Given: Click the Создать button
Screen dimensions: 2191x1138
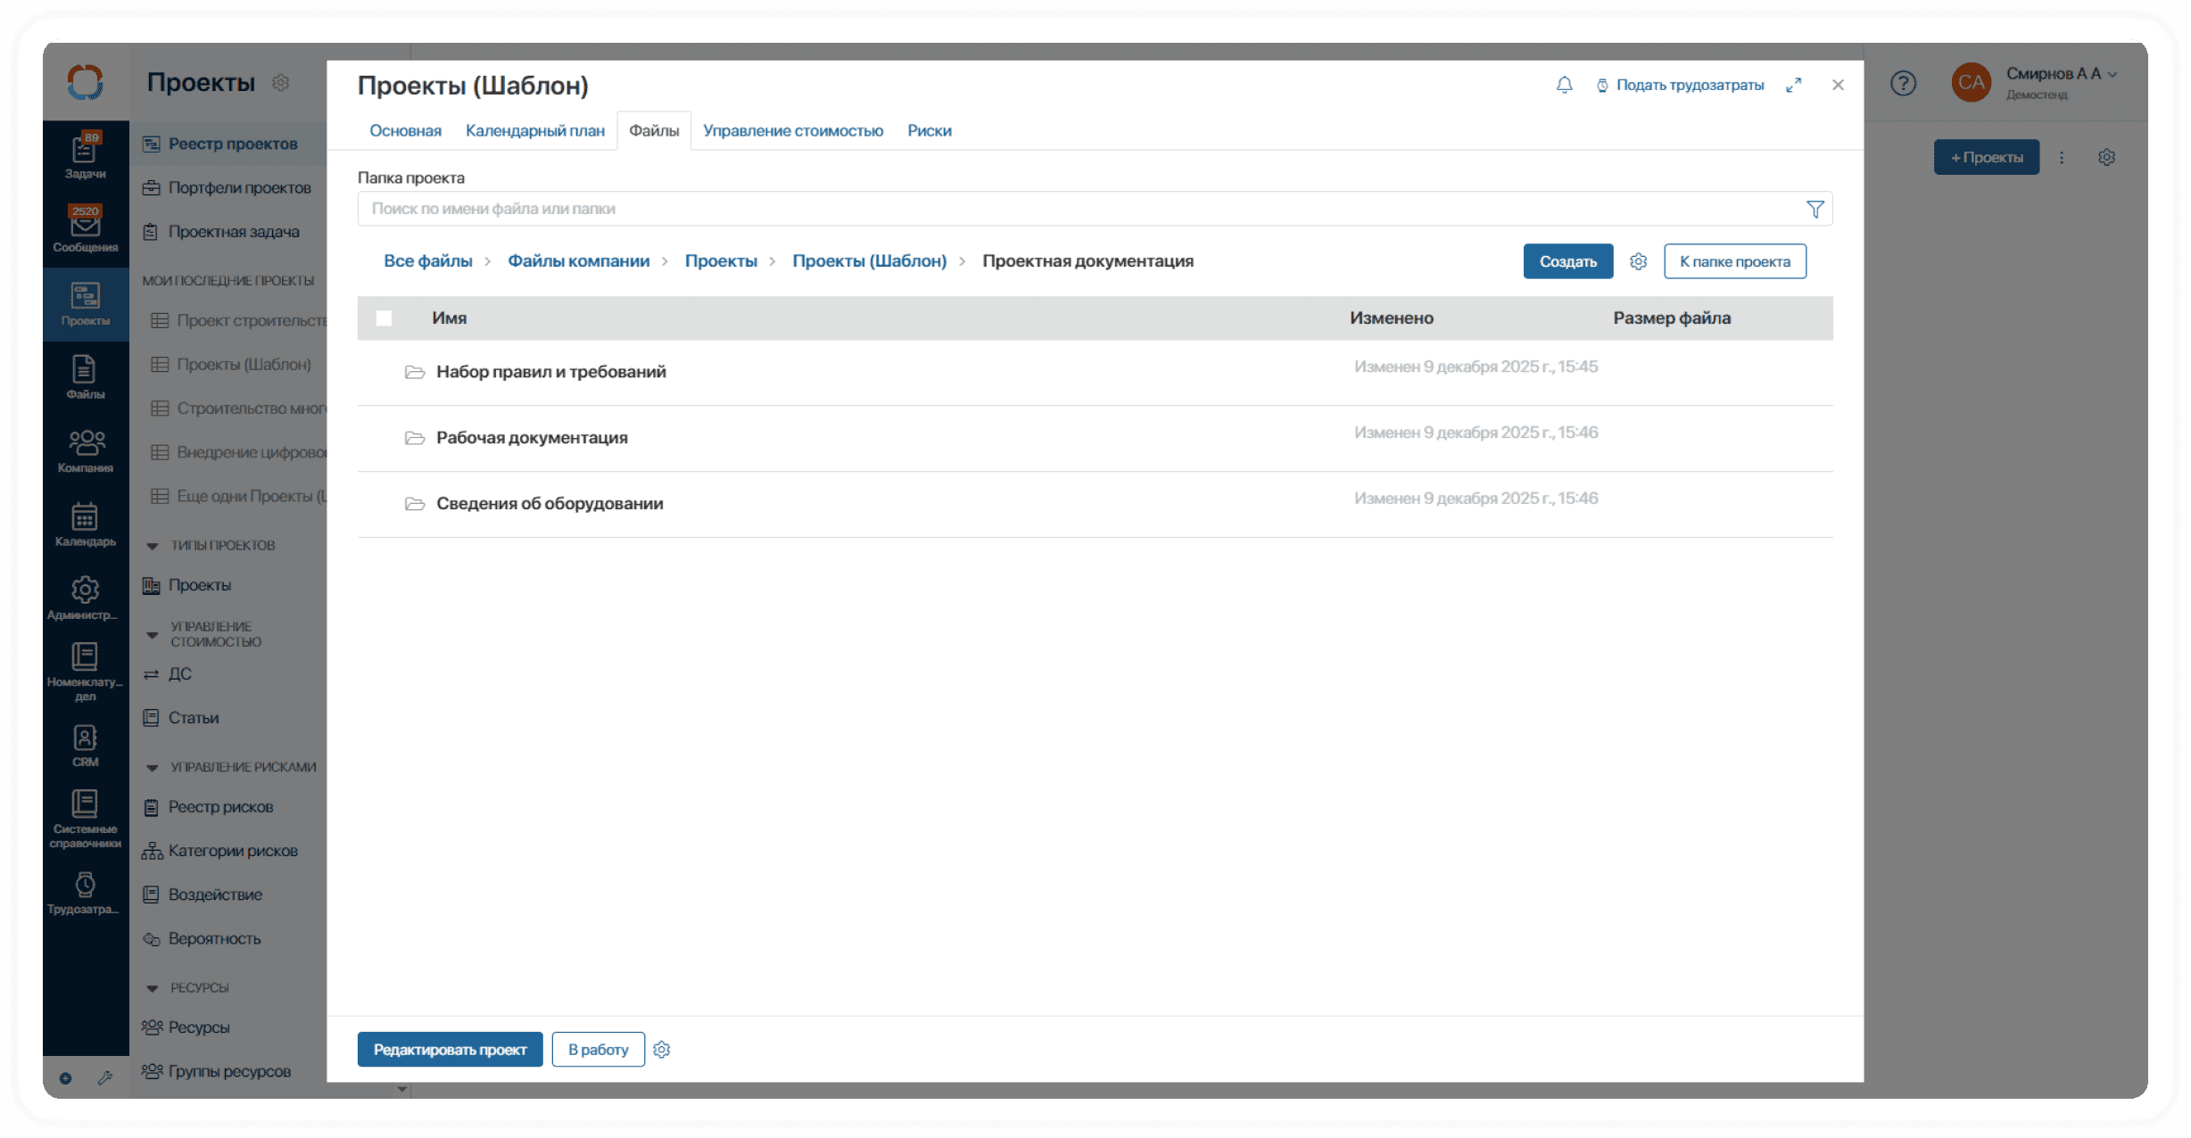Looking at the screenshot, I should (1567, 261).
